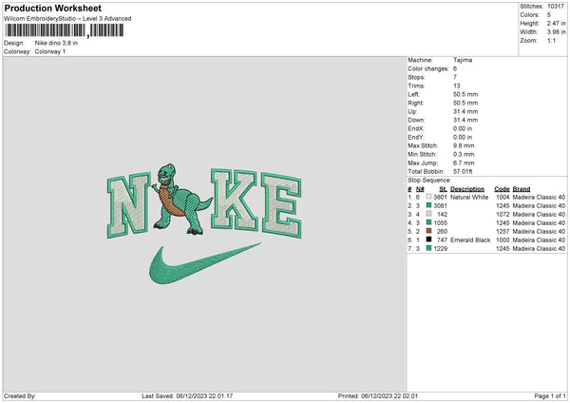This screenshot has height=403, width=570.
Task: Click 'Page 1 of 1' in footer
Action: point(550,395)
